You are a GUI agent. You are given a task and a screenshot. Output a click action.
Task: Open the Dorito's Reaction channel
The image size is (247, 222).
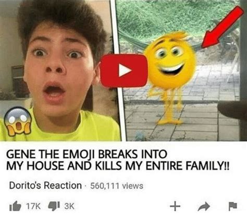[45, 185]
